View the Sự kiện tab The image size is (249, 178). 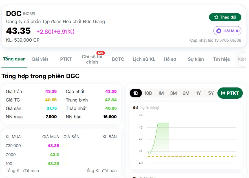[196, 59]
